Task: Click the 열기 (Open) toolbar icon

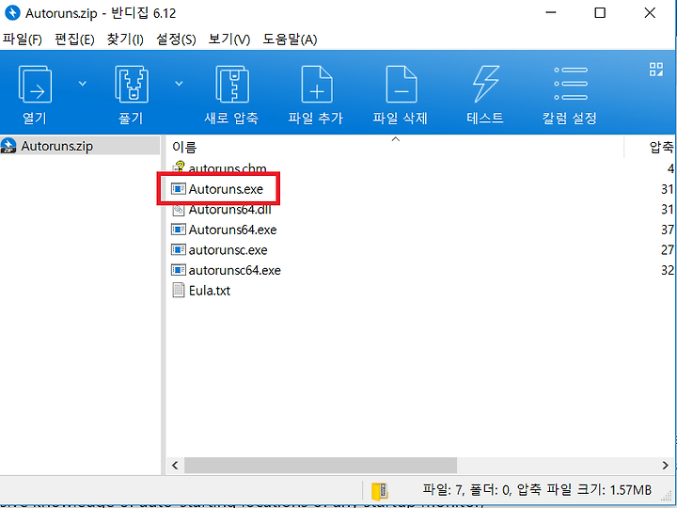Action: pos(35,85)
